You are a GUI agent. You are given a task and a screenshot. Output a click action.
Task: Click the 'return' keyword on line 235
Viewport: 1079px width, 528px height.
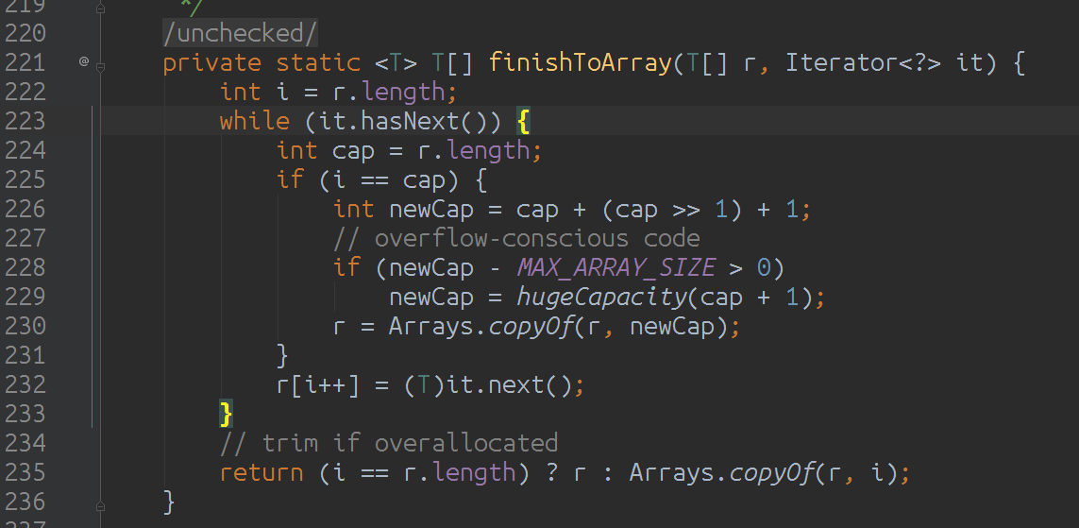tap(261, 473)
